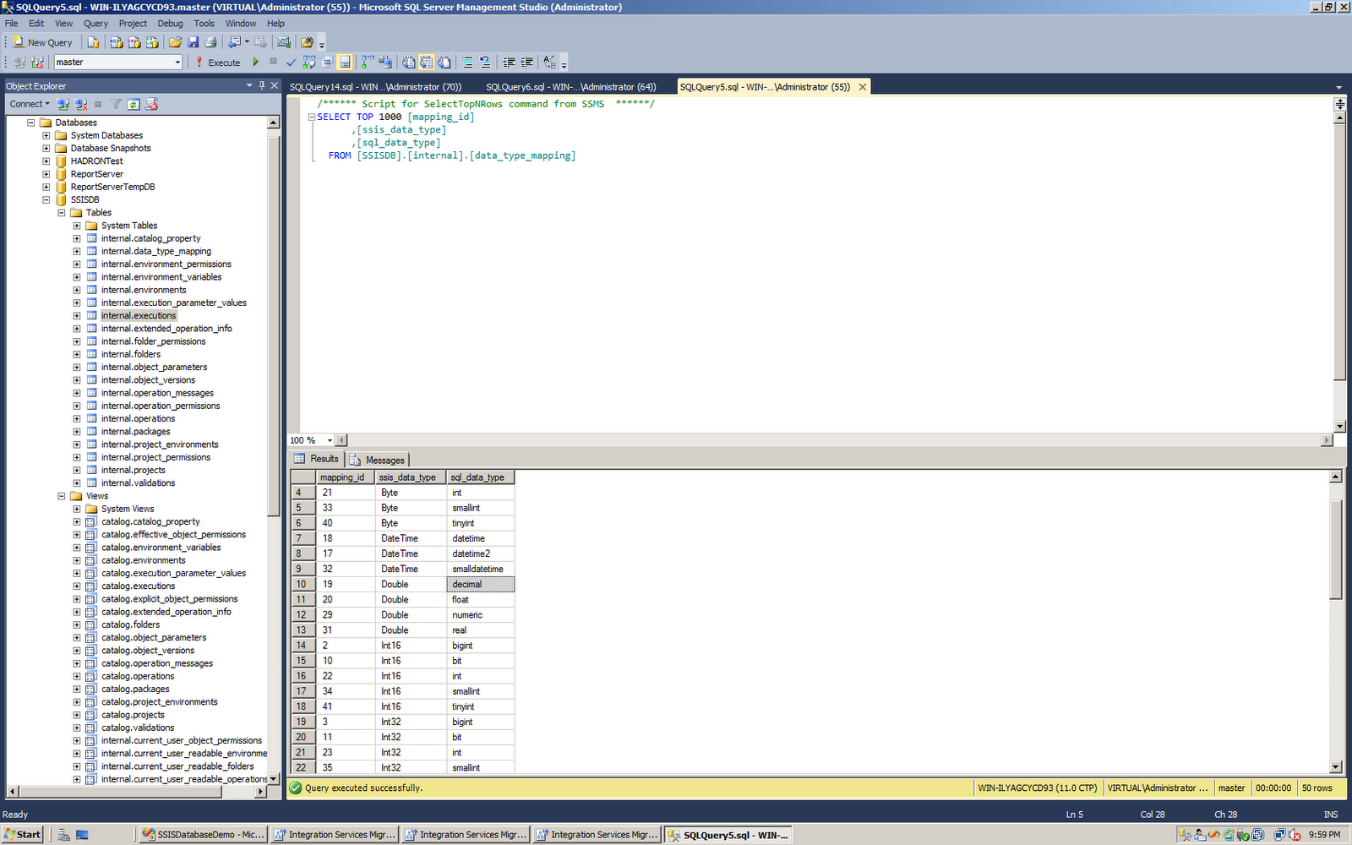The image size is (1352, 845).
Task: Refresh the Object Explorer tree
Action: click(x=134, y=104)
